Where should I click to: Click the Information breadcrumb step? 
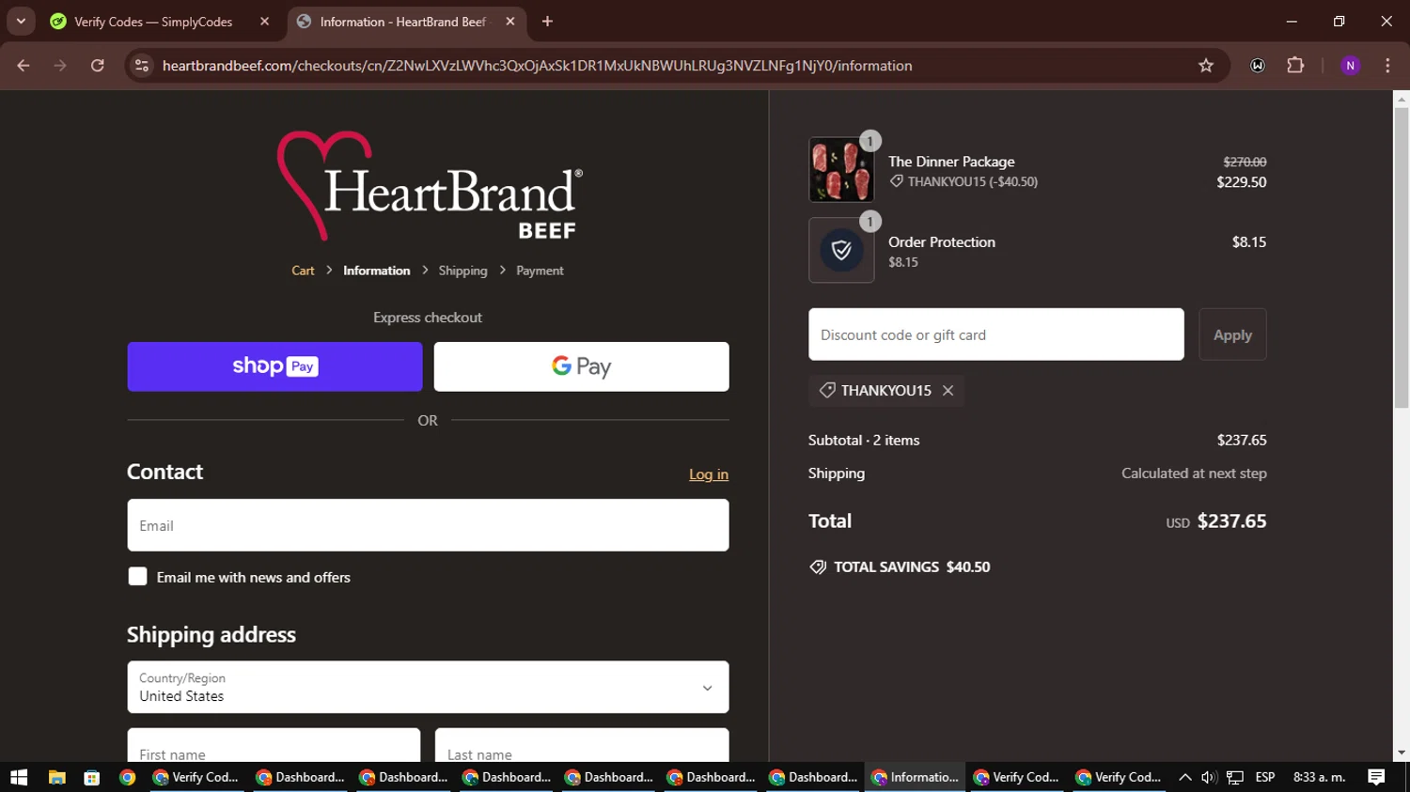(376, 271)
